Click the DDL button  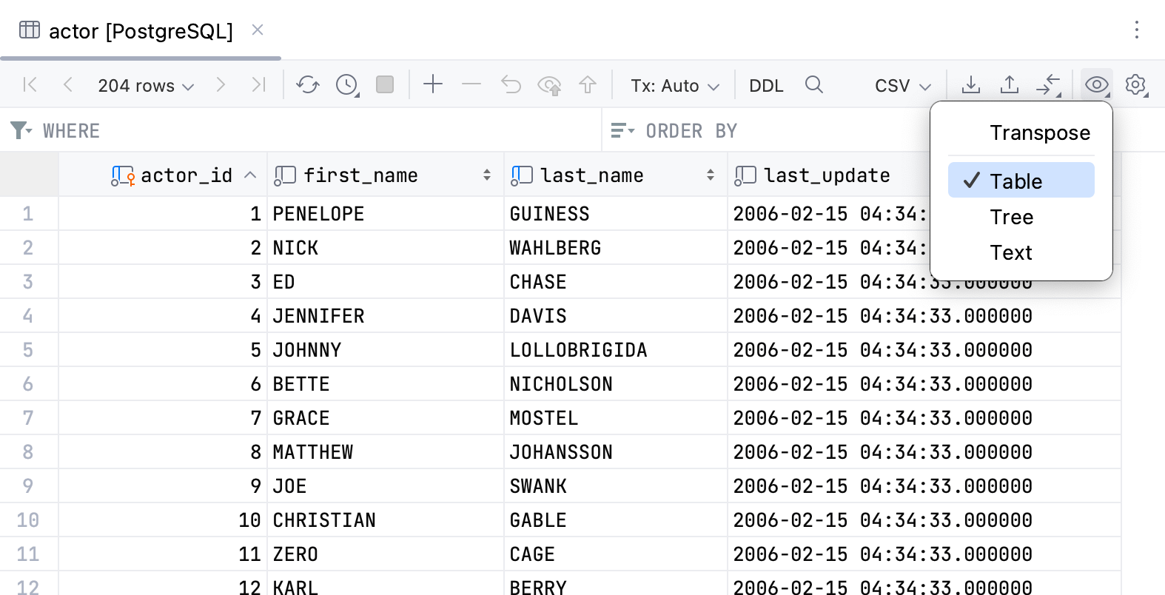tap(765, 86)
